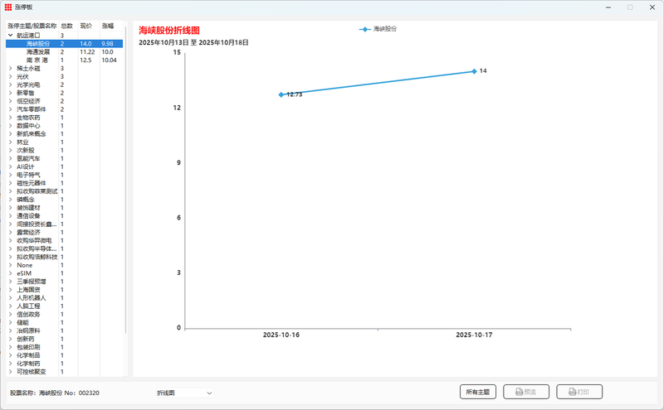
Task: Select the 氢能汽车 theme row
Action: pyautogui.click(x=65, y=158)
